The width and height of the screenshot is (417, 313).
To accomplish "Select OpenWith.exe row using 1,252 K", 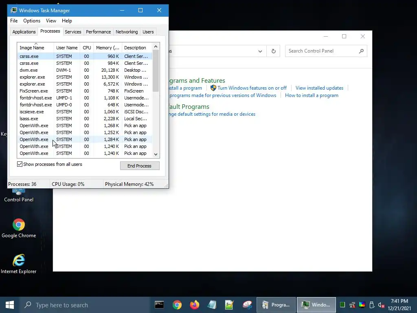I will pyautogui.click(x=85, y=132).
